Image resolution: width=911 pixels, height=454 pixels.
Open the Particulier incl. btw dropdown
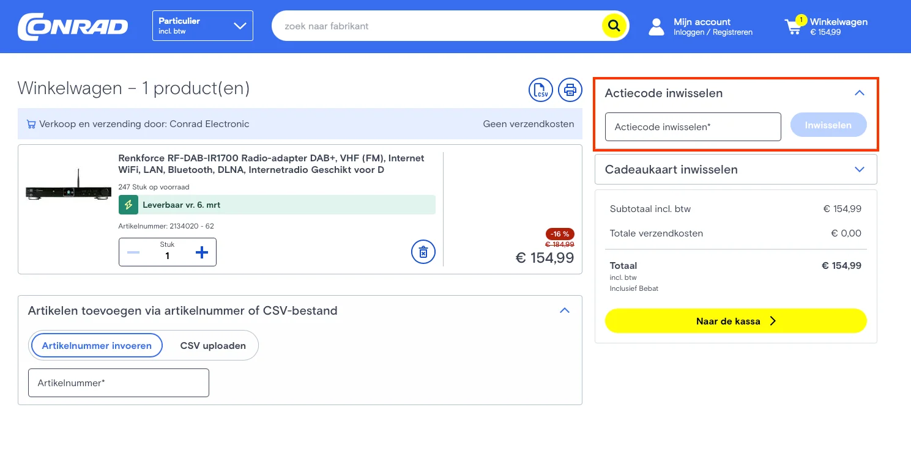[x=203, y=26]
